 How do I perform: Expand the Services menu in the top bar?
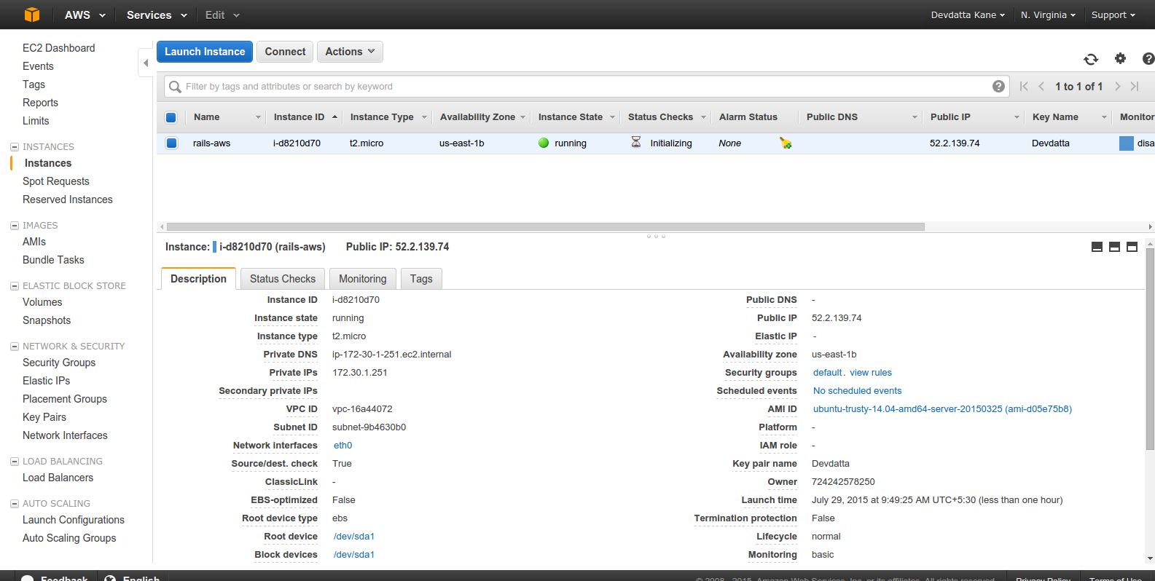(x=157, y=15)
